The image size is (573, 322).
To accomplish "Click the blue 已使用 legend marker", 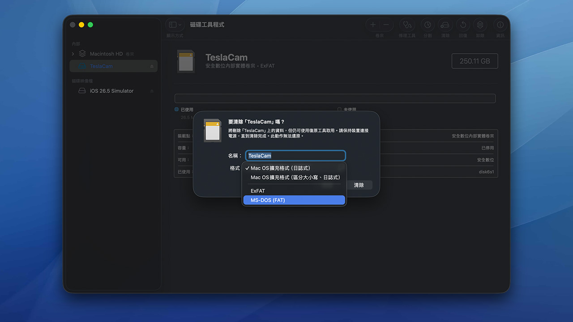I will point(177,110).
